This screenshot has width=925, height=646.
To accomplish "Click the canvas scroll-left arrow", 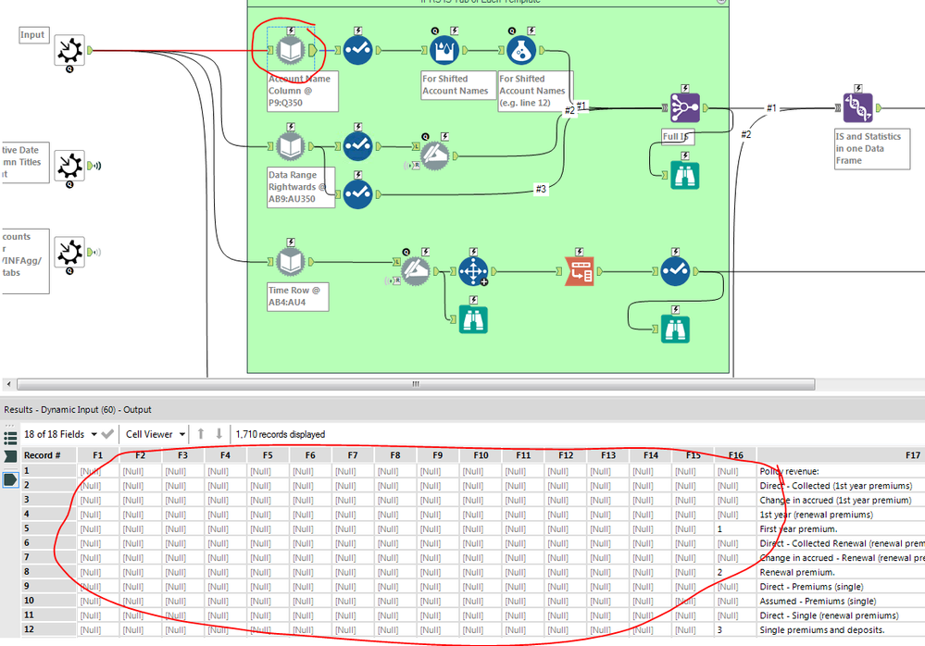I will (x=8, y=384).
